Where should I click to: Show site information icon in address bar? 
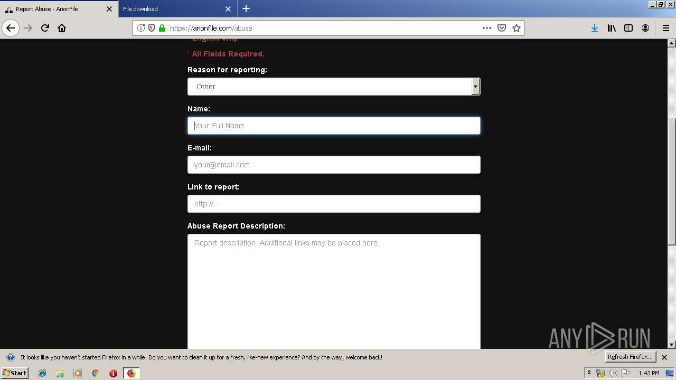coord(141,28)
